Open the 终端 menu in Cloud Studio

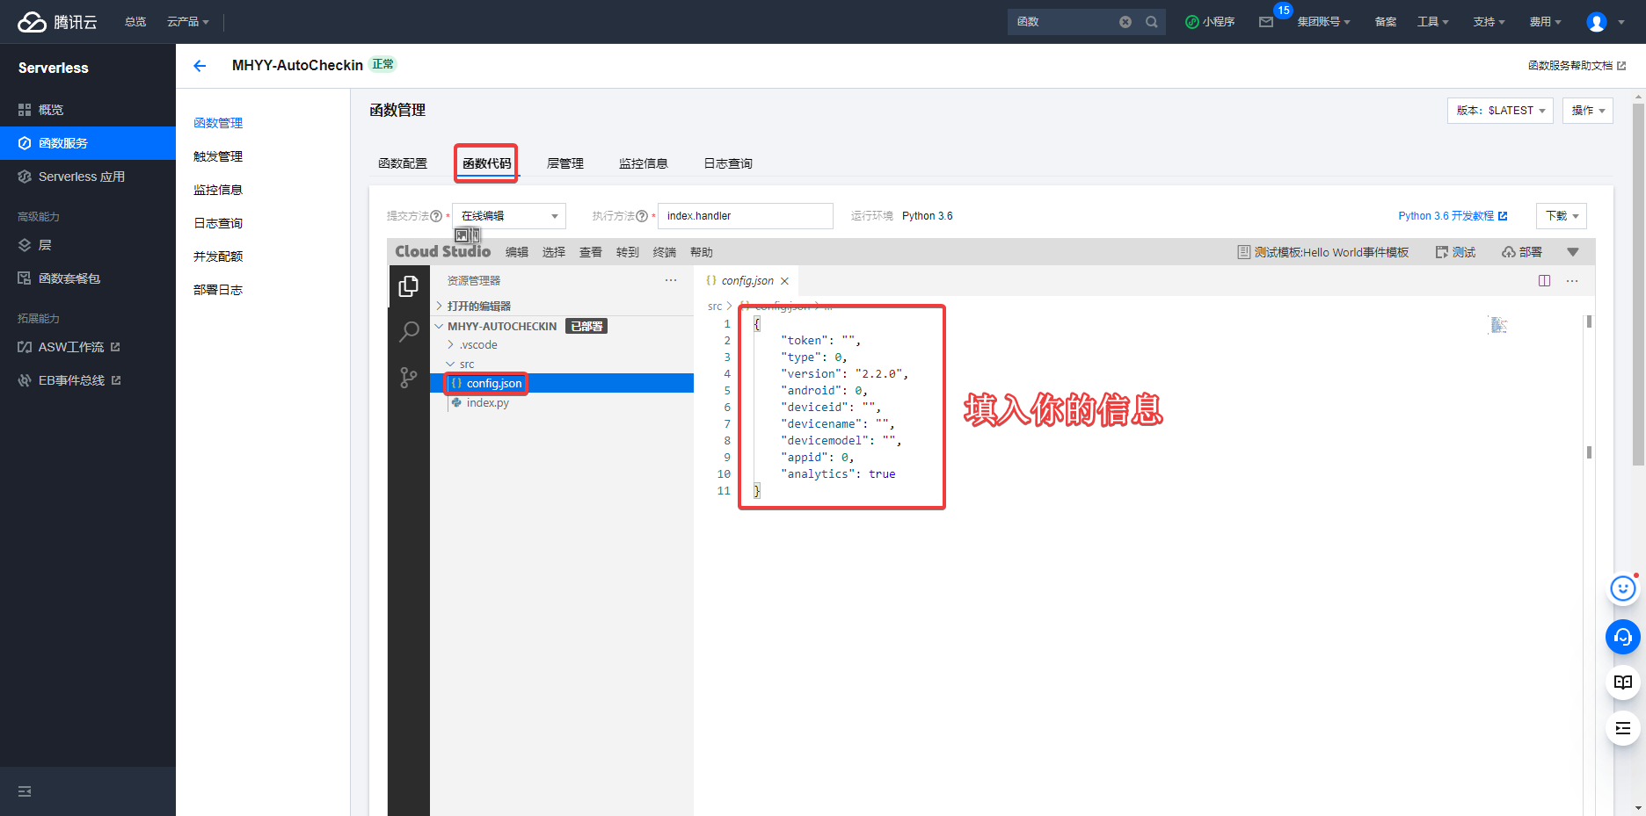[x=664, y=253]
